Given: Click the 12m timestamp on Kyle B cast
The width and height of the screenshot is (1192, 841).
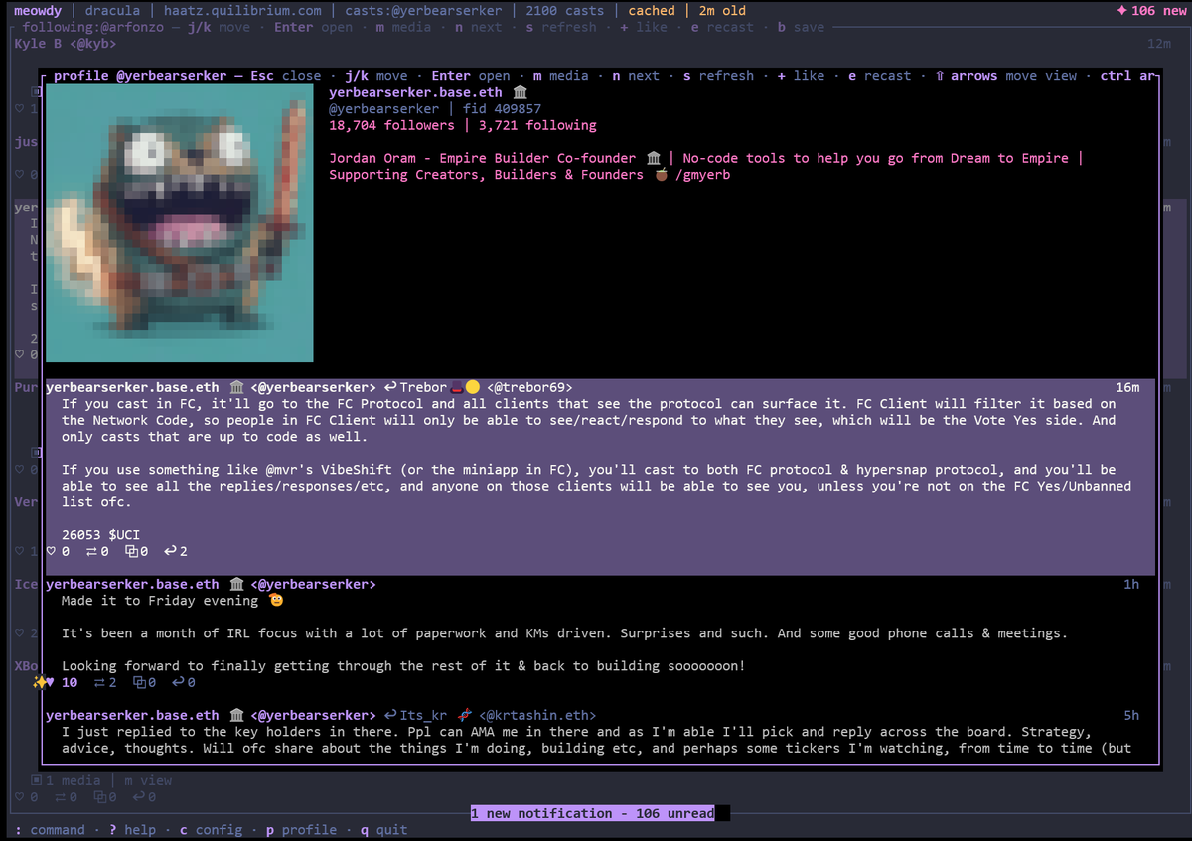Looking at the screenshot, I should (x=1158, y=44).
